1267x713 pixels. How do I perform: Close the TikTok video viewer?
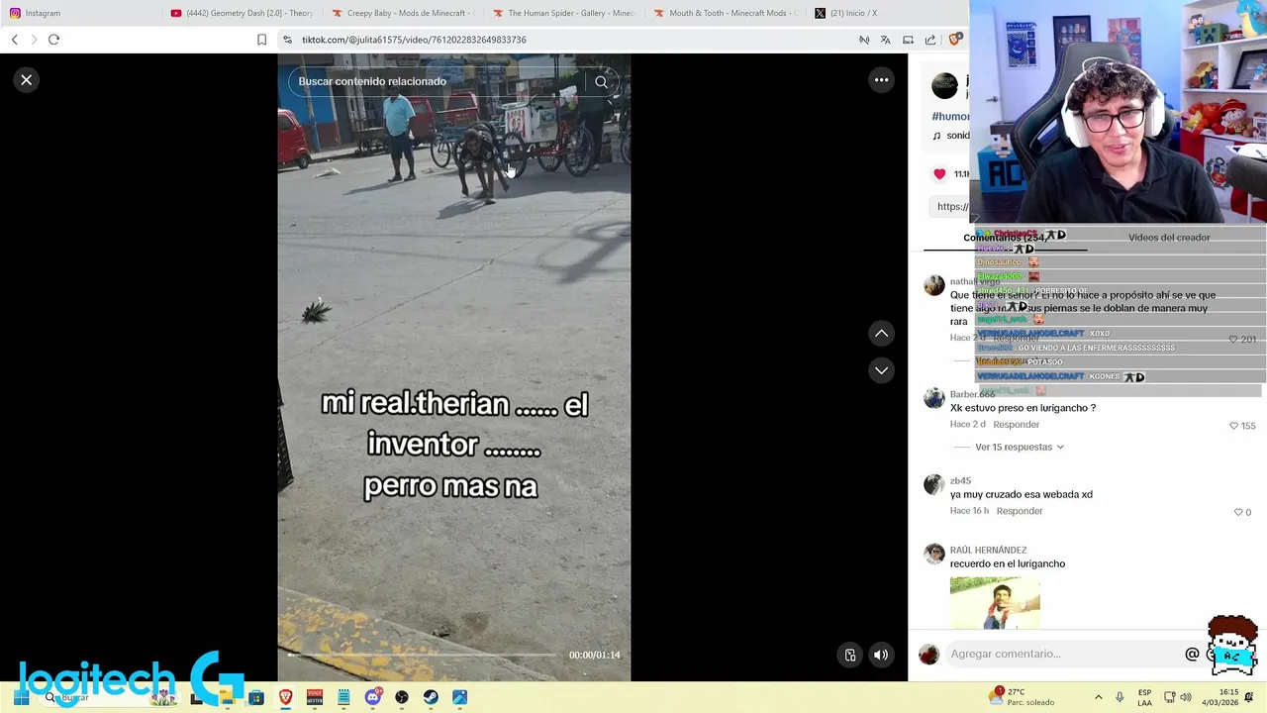(27, 80)
